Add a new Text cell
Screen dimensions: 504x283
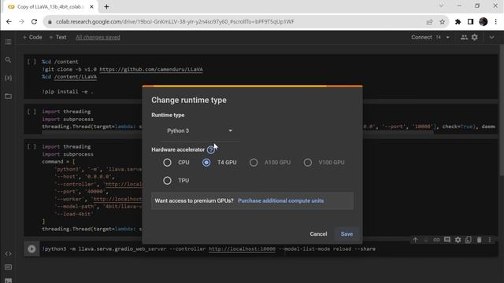click(x=57, y=37)
